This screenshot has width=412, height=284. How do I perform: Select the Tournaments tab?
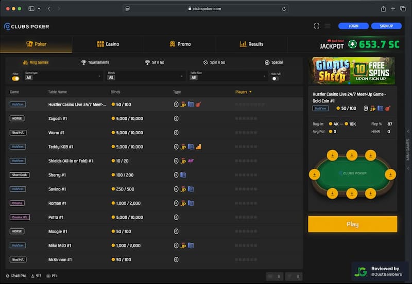(95, 62)
